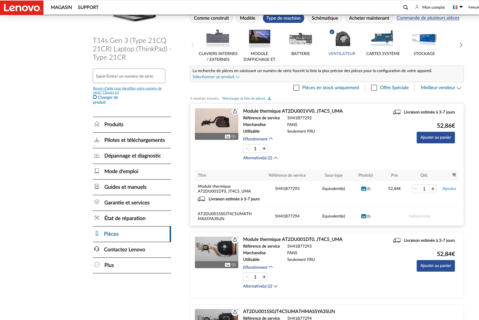Switch to the Schématique tab
Screen dimensions: 479x320
325,18
